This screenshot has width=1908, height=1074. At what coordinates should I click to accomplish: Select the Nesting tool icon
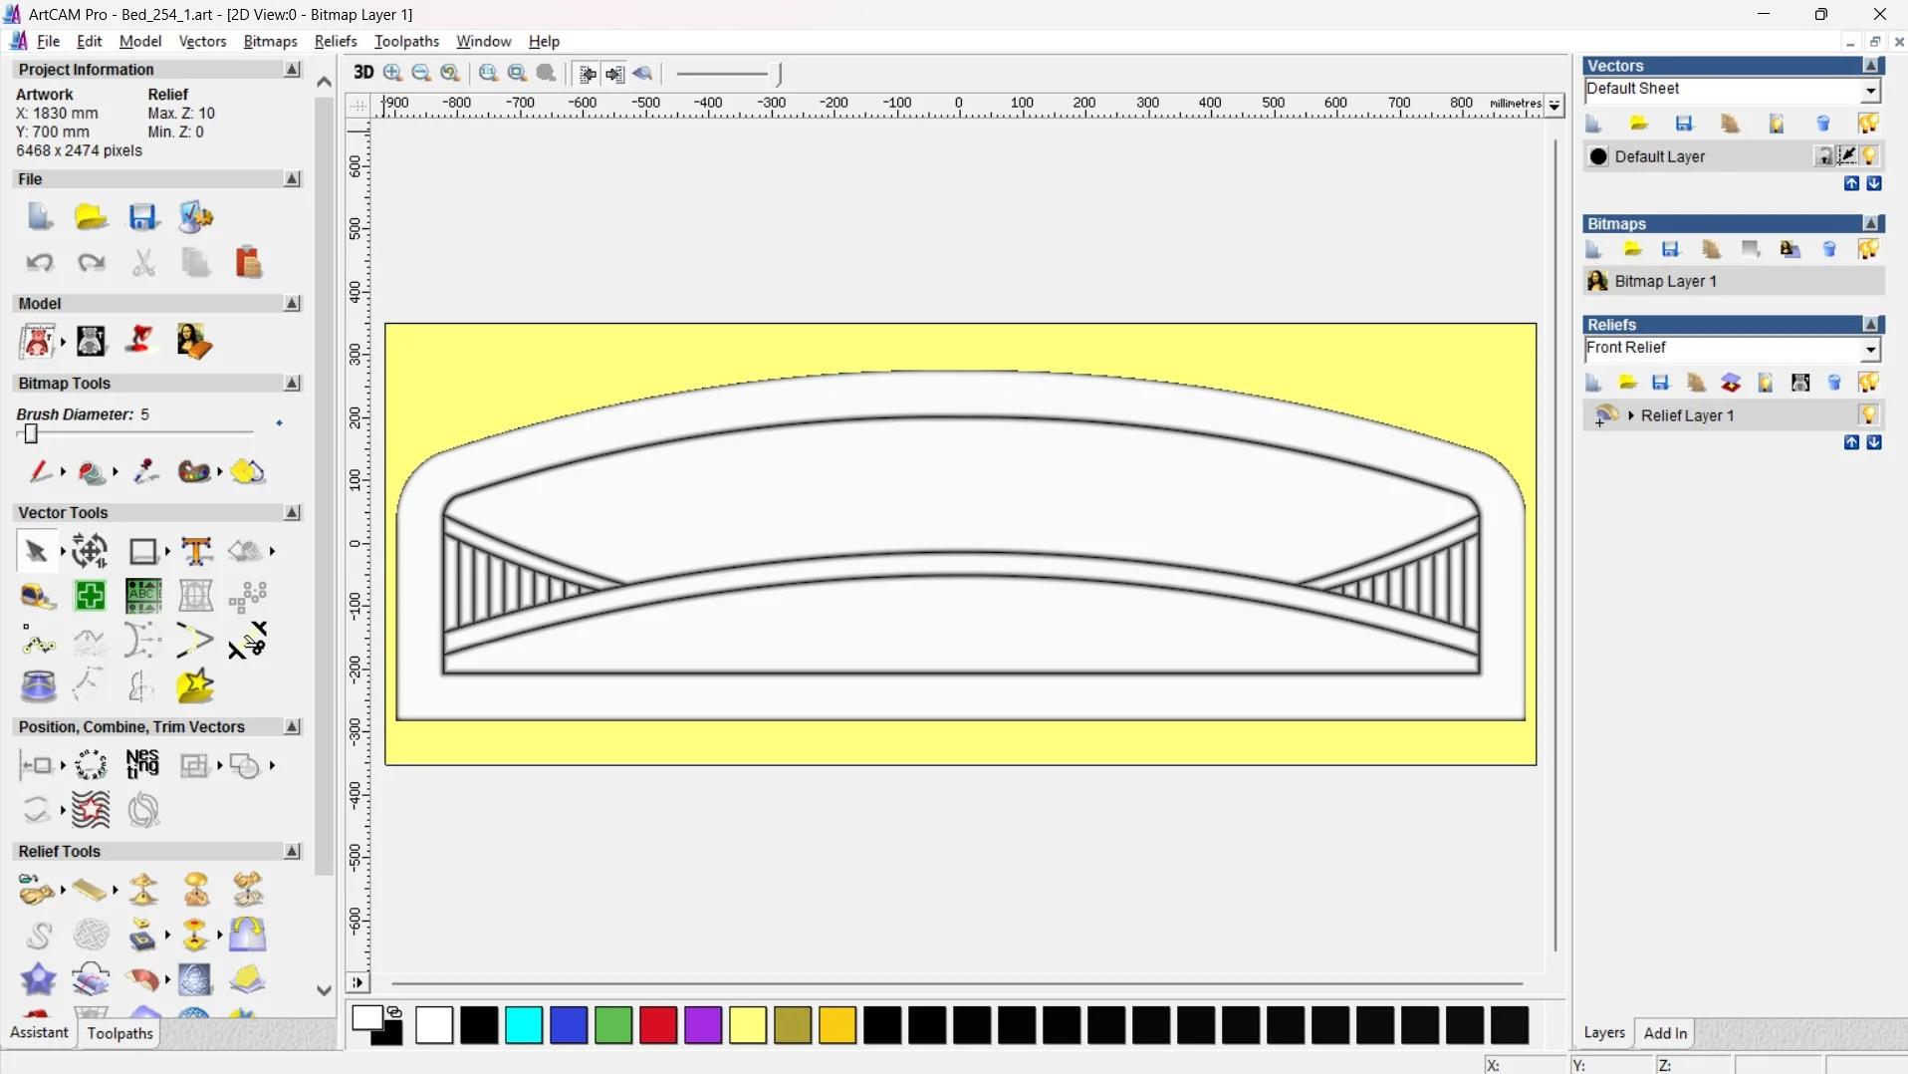click(x=142, y=764)
